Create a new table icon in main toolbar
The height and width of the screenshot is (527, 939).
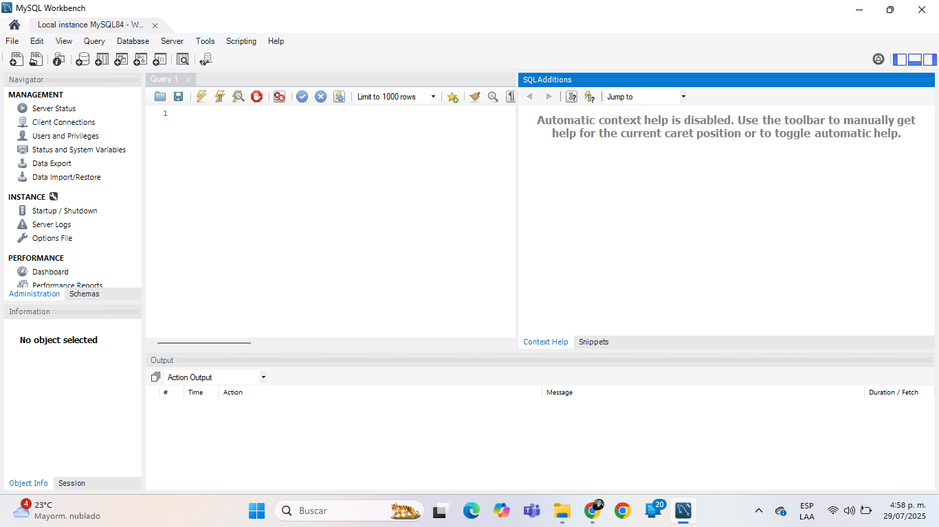[102, 60]
